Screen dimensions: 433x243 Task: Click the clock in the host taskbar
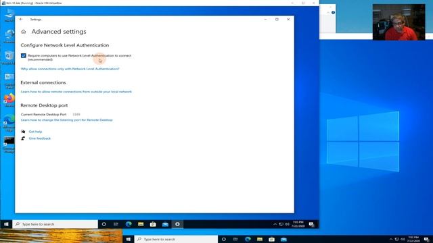[413, 239]
